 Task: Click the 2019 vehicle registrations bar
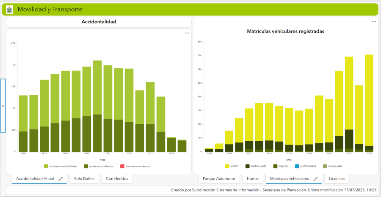click(x=319, y=124)
